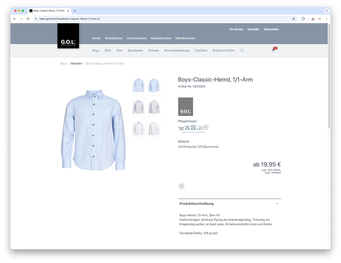The height and width of the screenshot is (263, 341).
Task: Bookmark page using star icon
Action: [x=294, y=19]
